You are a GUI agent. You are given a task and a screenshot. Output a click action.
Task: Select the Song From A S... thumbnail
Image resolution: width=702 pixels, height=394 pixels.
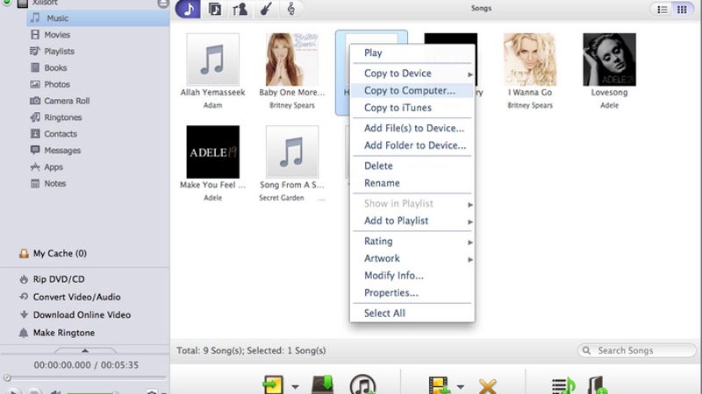[x=292, y=151]
